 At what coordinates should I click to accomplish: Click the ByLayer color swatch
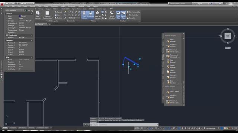point(20,16)
